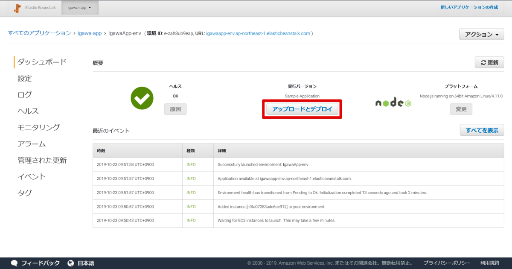Viewport: 512px width, 269px height.
Task: Click 'Environment health has transitioned' event text
Action: tap(322, 193)
